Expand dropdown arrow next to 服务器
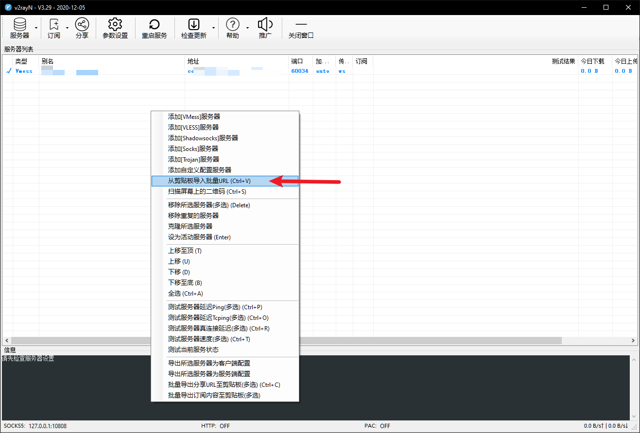 (x=36, y=28)
